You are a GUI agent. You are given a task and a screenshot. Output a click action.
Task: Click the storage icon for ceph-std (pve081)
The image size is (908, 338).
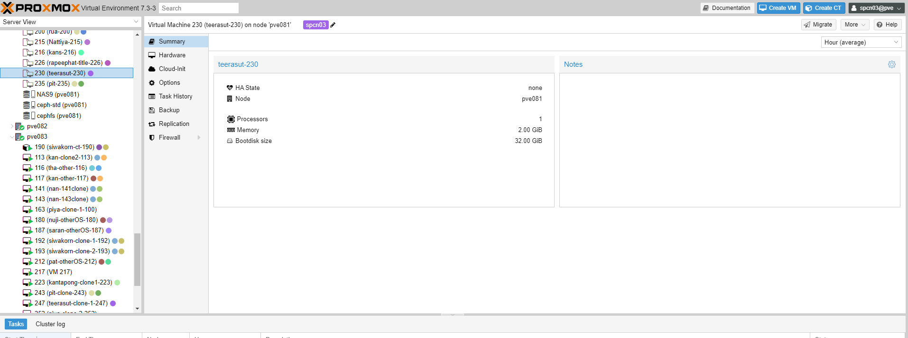(29, 105)
